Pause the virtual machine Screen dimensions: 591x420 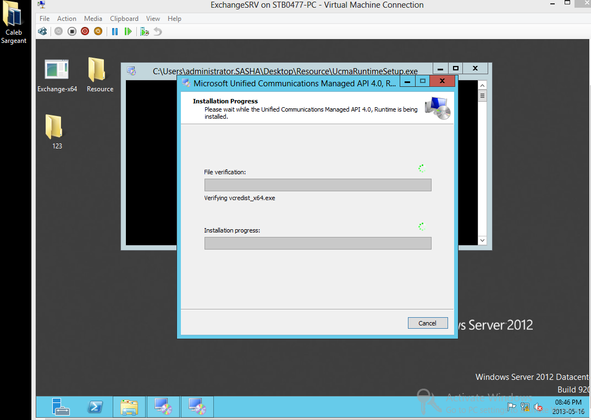click(115, 31)
